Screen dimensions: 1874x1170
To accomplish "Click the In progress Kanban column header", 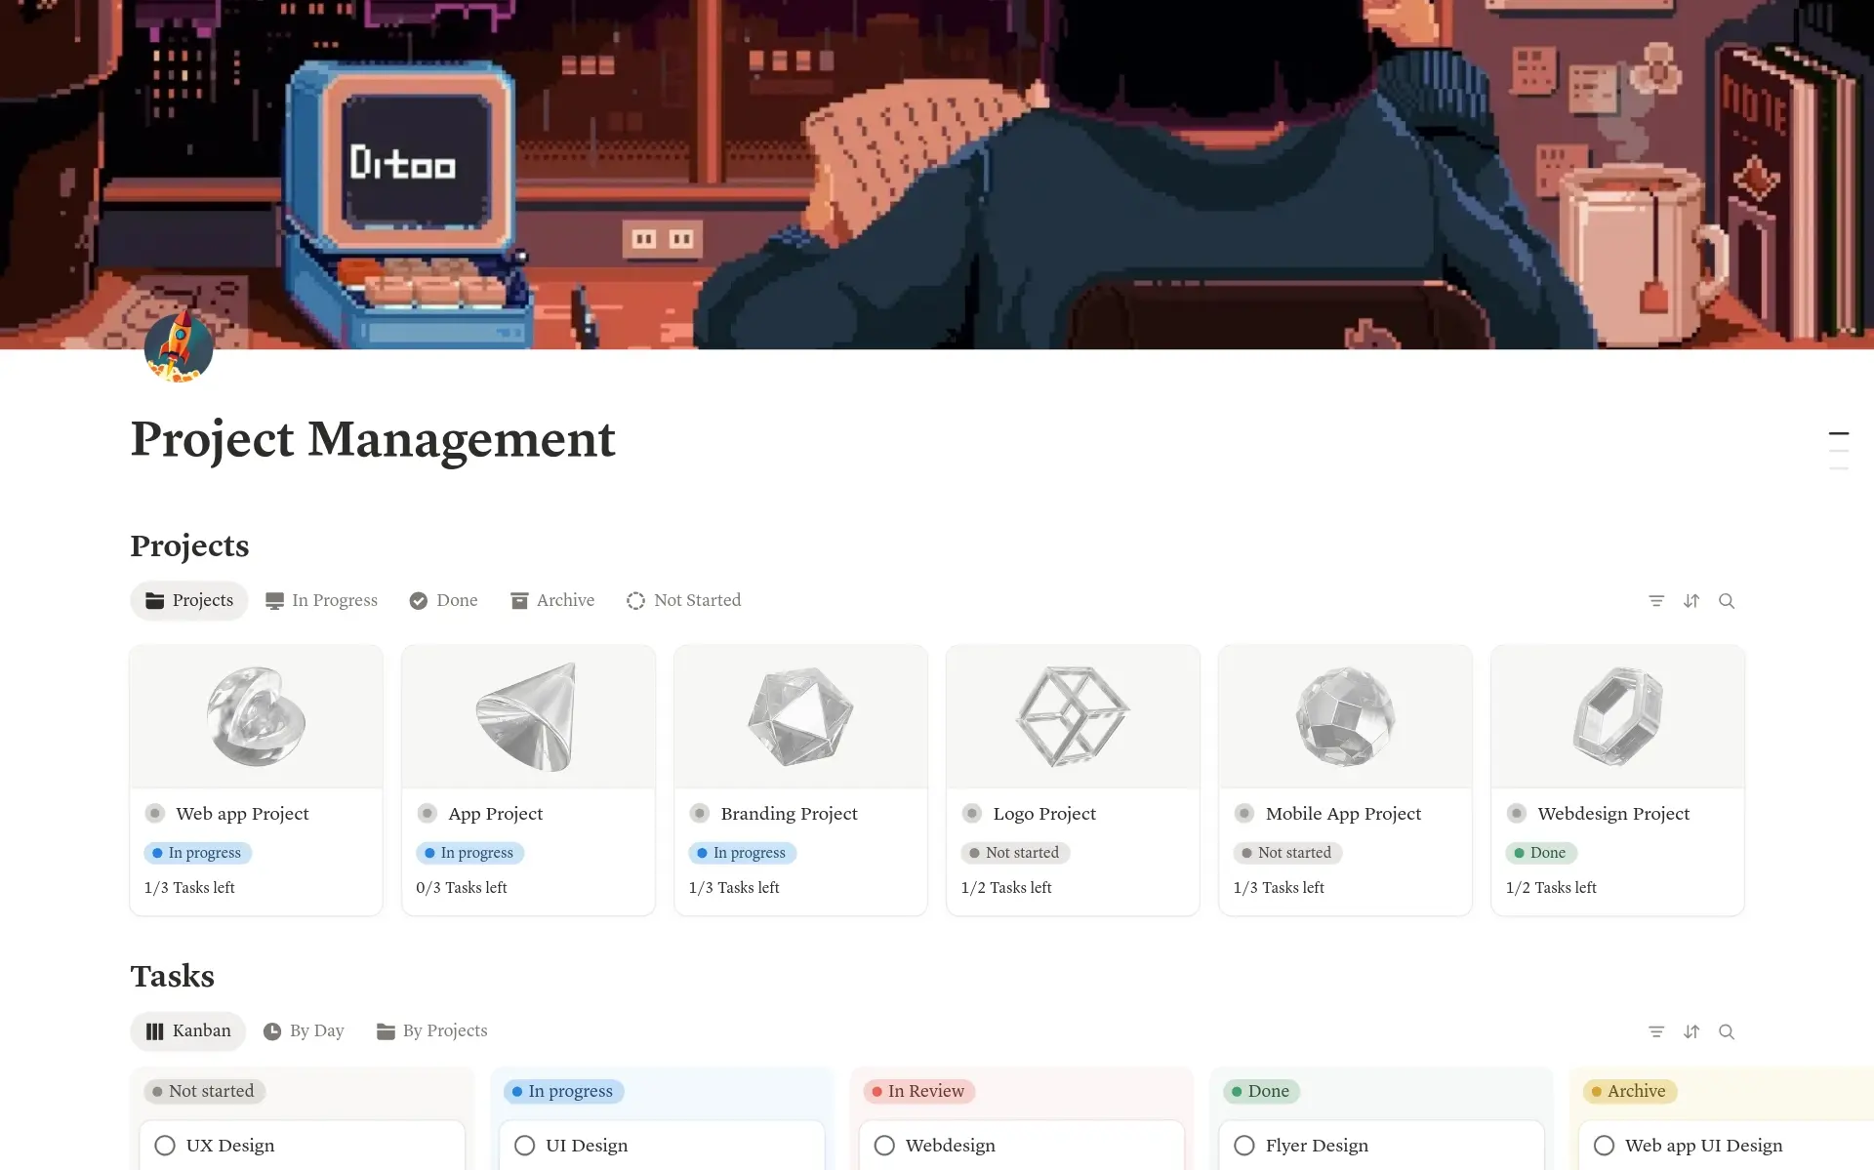I will [564, 1091].
